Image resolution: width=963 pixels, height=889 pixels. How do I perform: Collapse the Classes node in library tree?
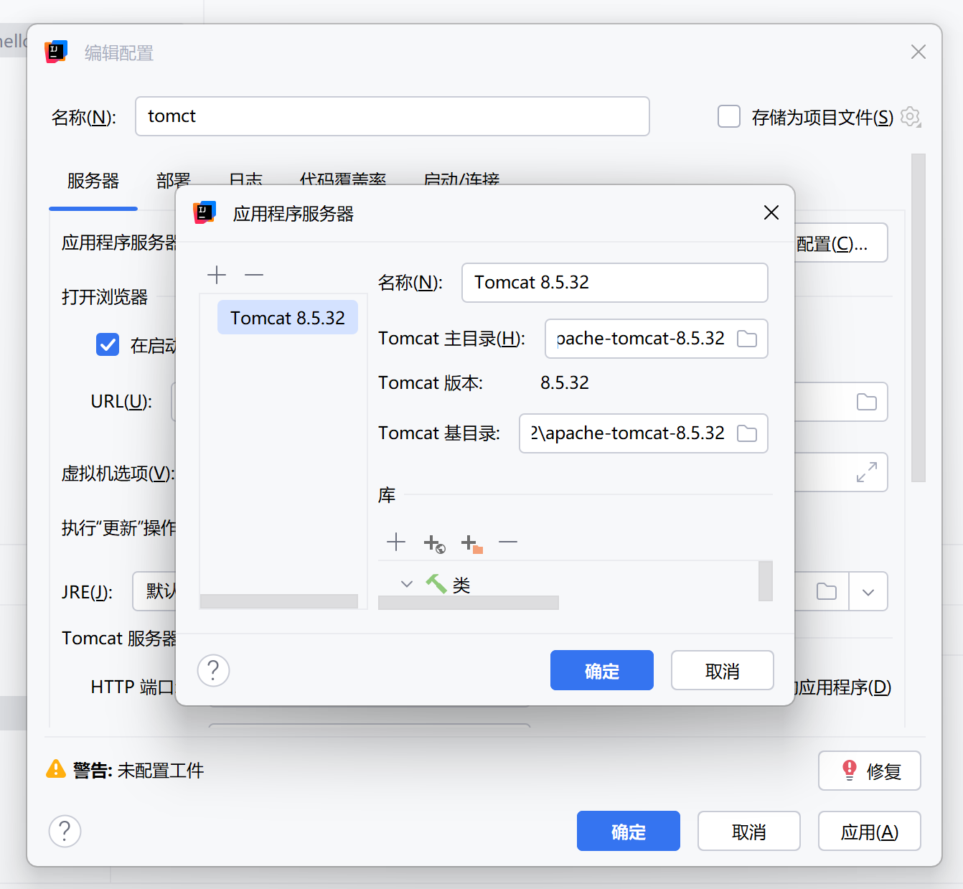pos(407,584)
